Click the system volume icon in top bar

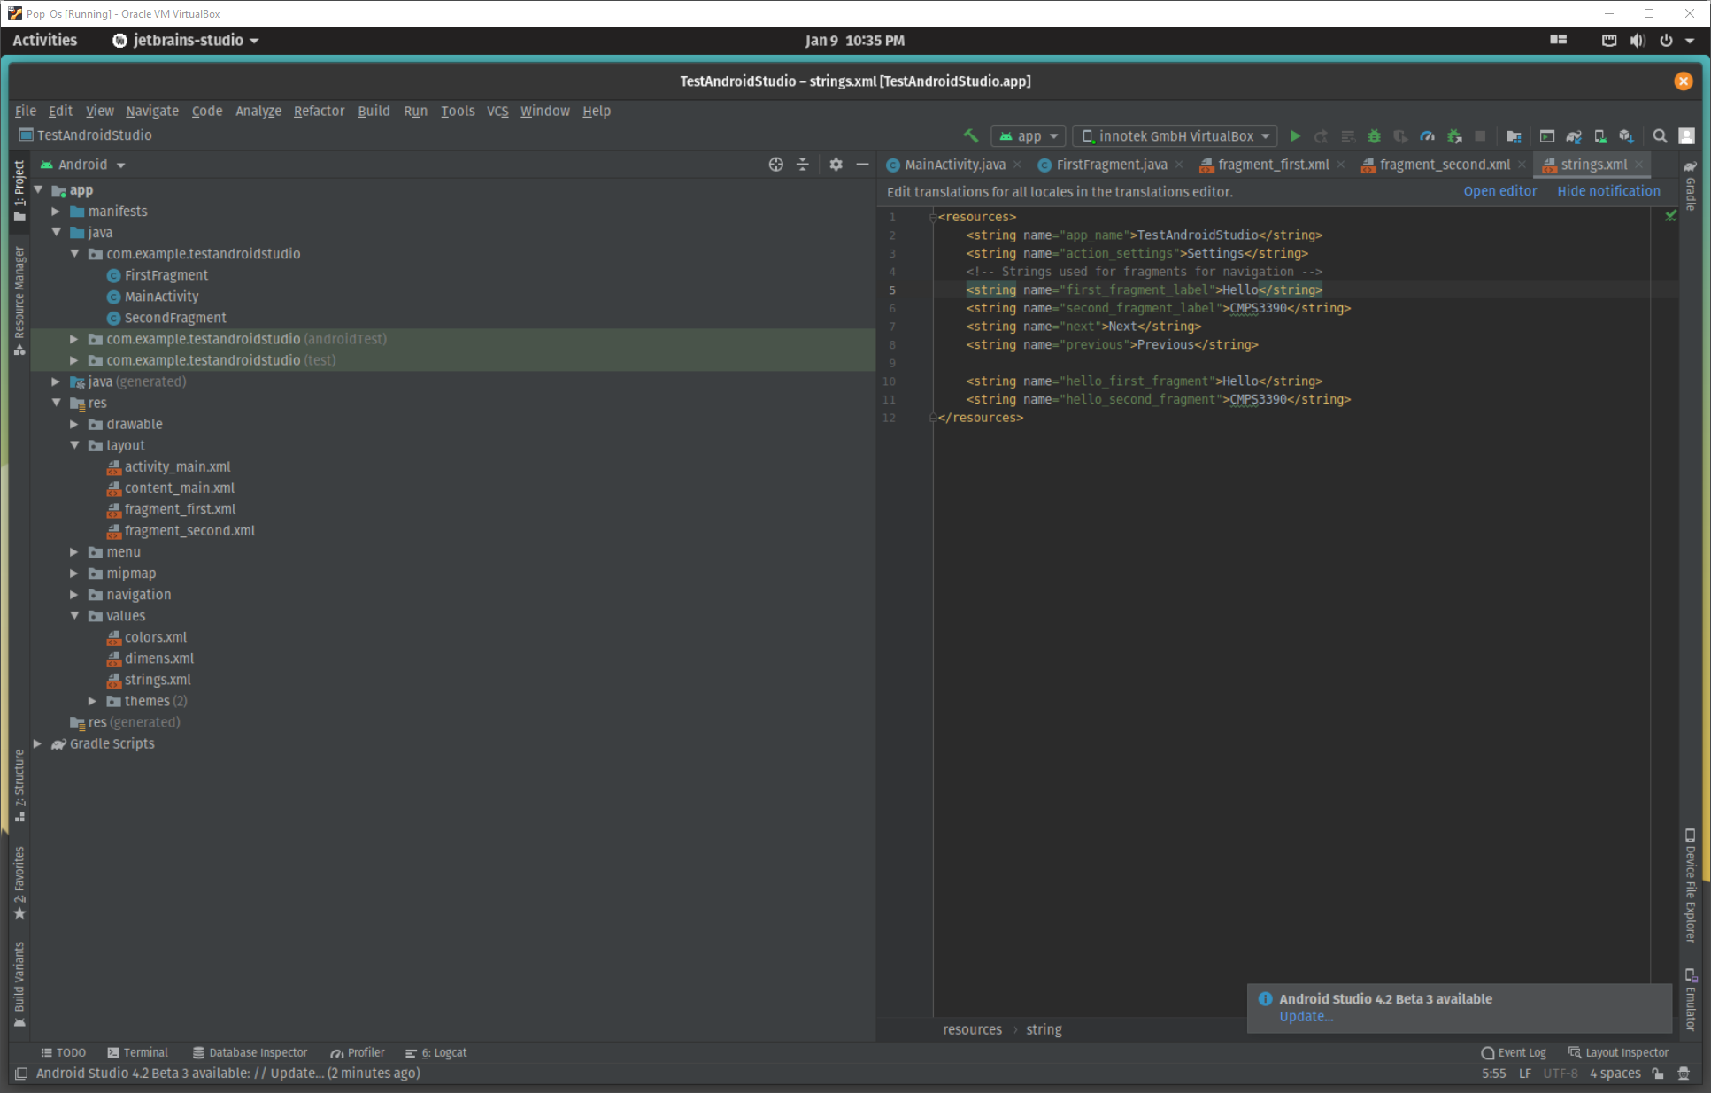[x=1637, y=41]
